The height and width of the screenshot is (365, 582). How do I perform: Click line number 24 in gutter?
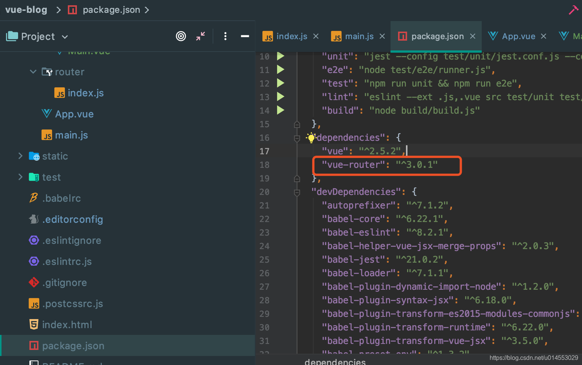(264, 246)
